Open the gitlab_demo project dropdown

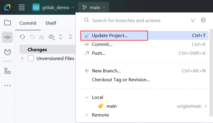[x=54, y=7]
